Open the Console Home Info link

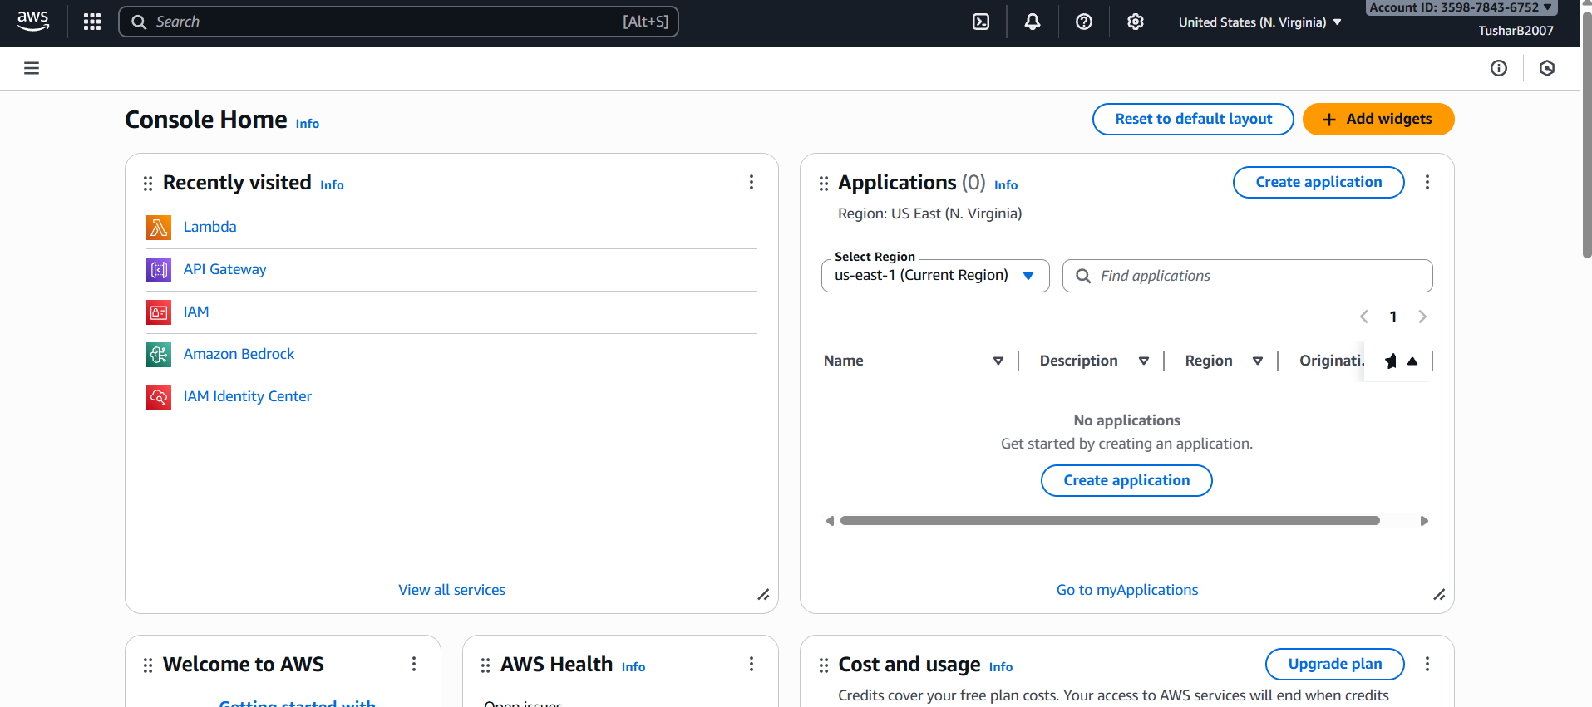(x=308, y=124)
